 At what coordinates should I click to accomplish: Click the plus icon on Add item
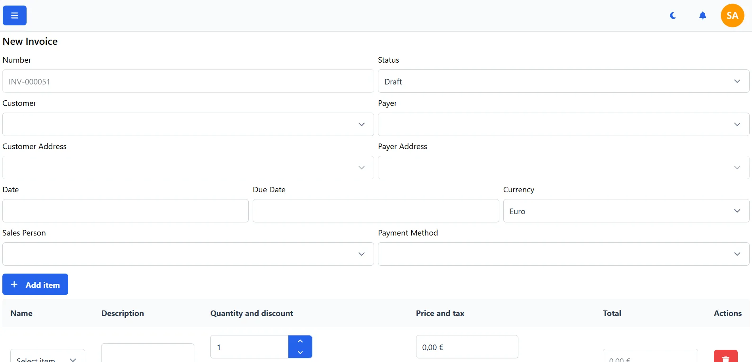(14, 284)
